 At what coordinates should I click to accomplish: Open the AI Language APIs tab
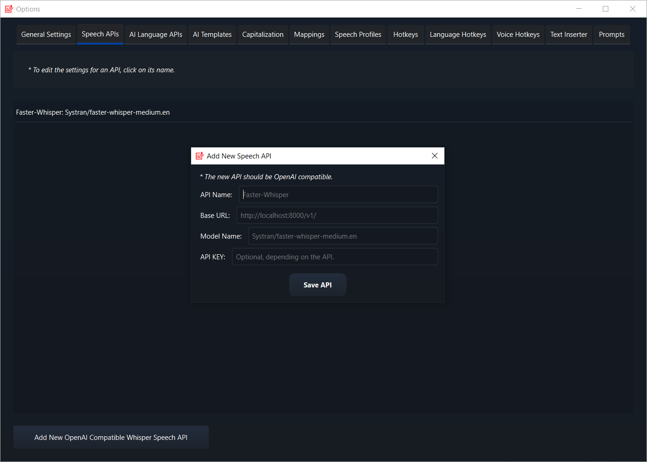[156, 34]
